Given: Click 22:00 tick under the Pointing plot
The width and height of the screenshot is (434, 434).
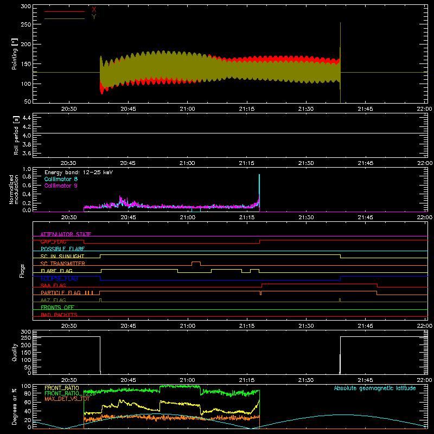Looking at the screenshot, I should pos(424,109).
